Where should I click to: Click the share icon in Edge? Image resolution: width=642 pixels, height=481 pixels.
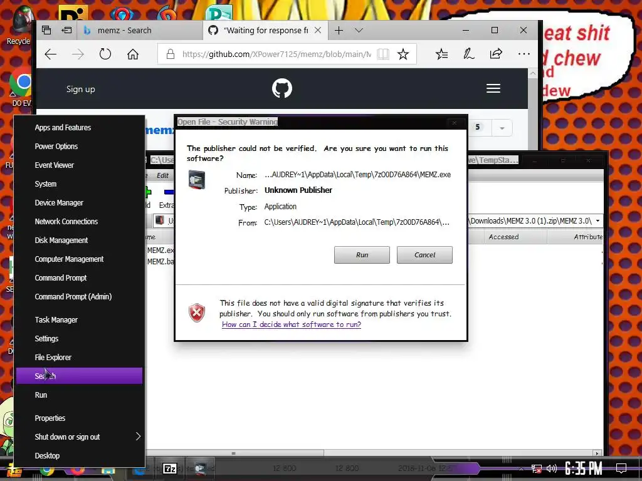click(x=496, y=54)
